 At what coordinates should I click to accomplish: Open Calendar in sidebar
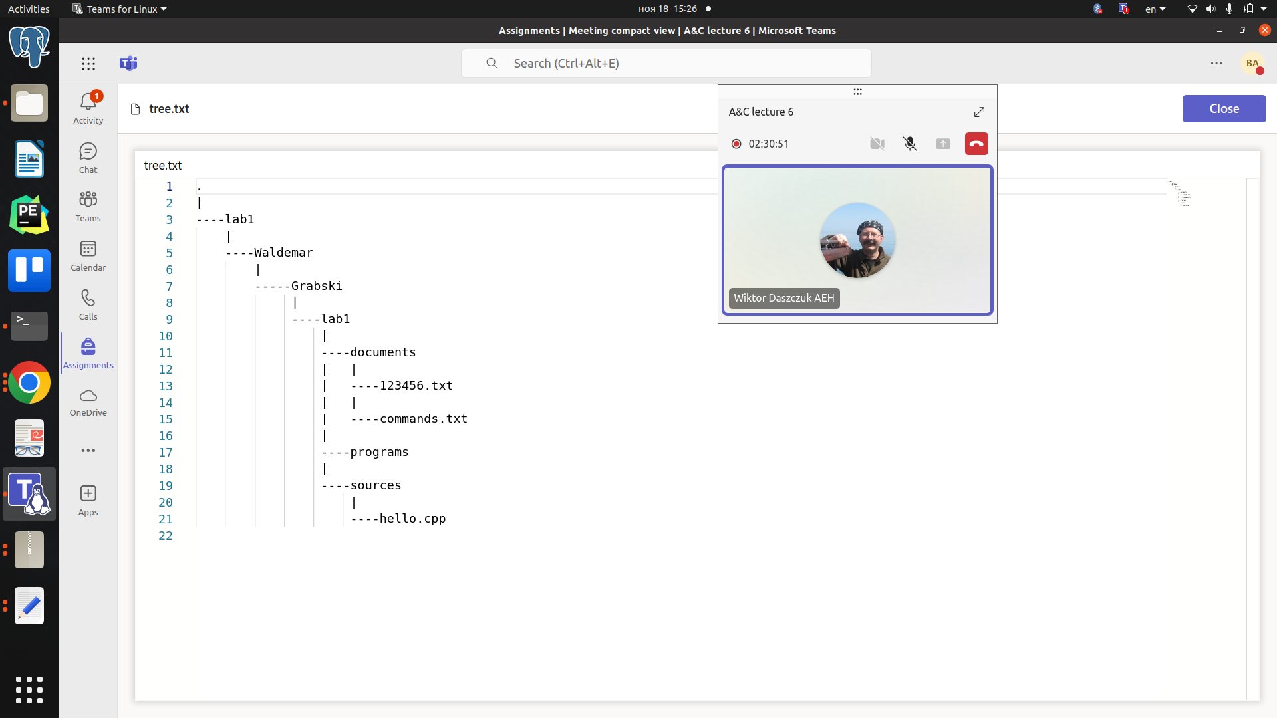87,257
